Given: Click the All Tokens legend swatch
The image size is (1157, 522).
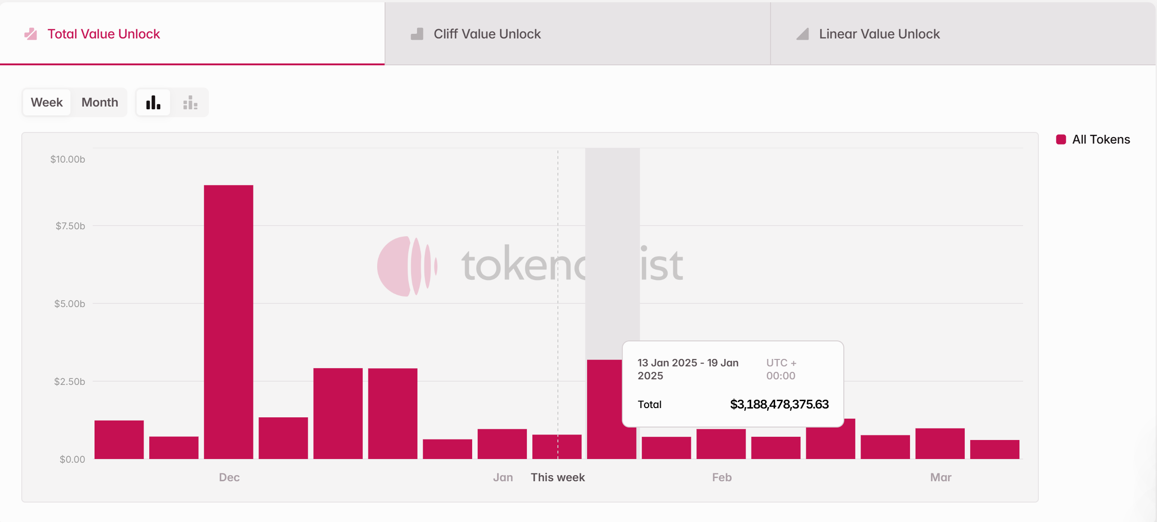Looking at the screenshot, I should [x=1061, y=139].
